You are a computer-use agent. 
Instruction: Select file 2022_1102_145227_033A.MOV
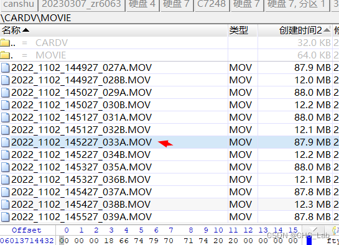point(81,142)
